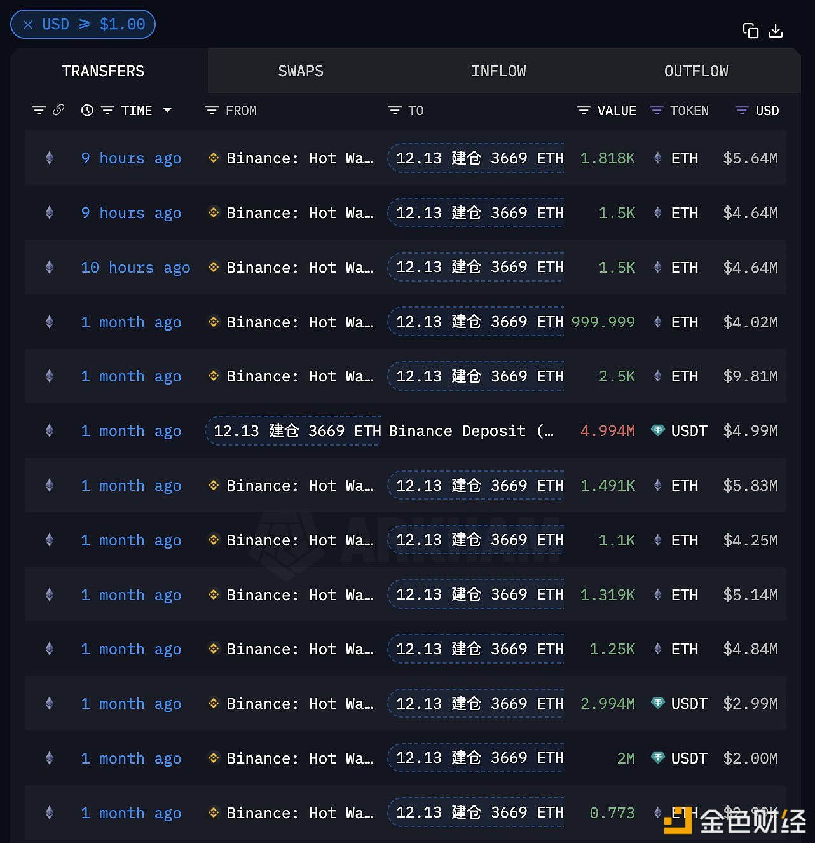Image resolution: width=815 pixels, height=843 pixels.
Task: Open the USD column filter
Action: pyautogui.click(x=742, y=111)
